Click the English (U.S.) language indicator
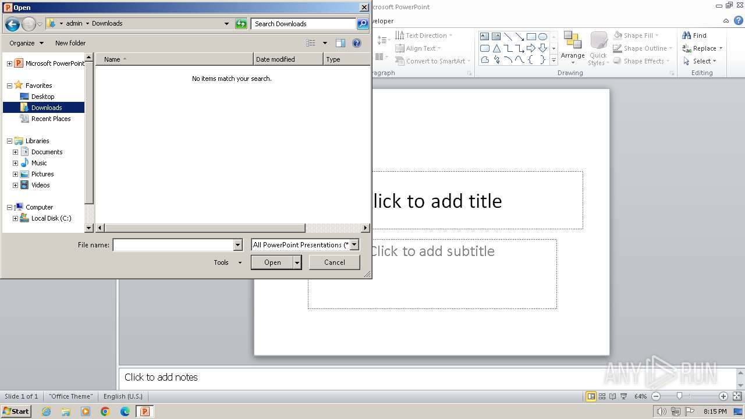 click(x=123, y=396)
